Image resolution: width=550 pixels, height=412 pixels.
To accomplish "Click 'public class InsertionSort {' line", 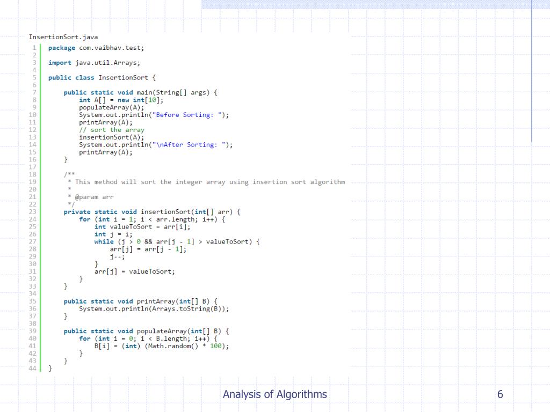I will tap(102, 78).
